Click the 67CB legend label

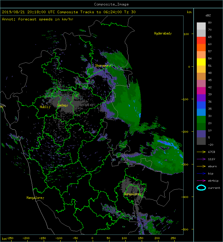(x=211, y=152)
